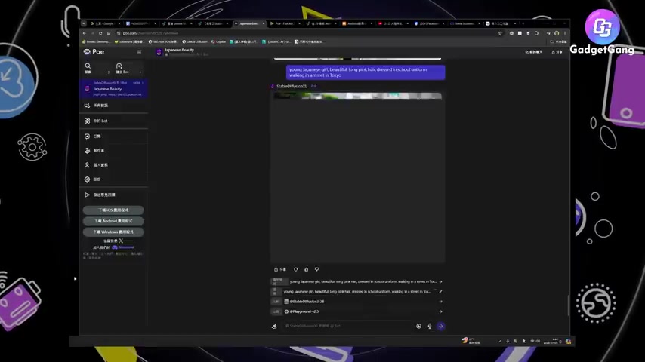Image resolution: width=645 pixels, height=362 pixels.
Task: Edit second suggested prompt with pencil icon
Action: click(440, 291)
